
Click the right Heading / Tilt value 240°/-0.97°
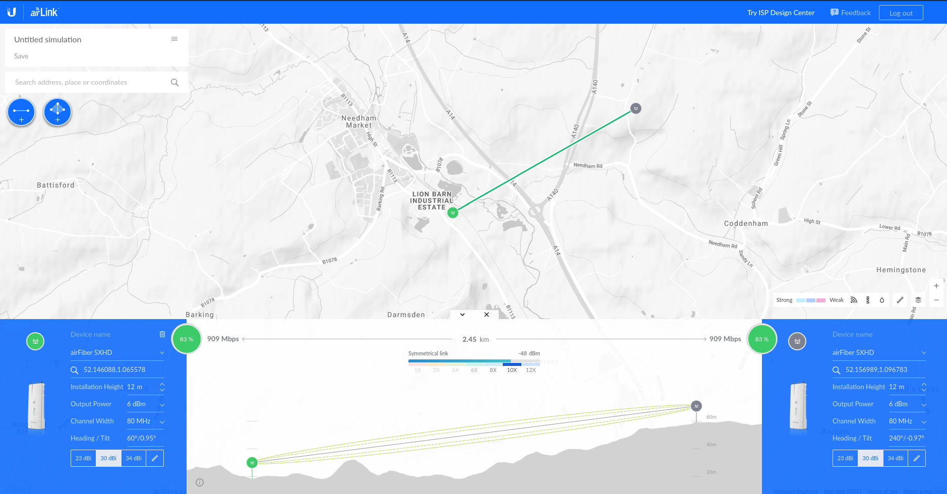(x=907, y=438)
